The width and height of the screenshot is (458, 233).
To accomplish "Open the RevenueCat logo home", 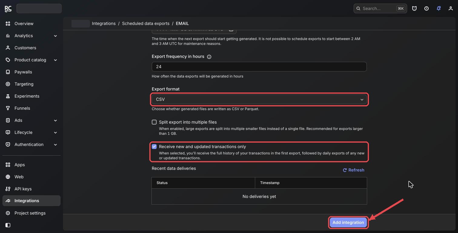I will coord(8,8).
